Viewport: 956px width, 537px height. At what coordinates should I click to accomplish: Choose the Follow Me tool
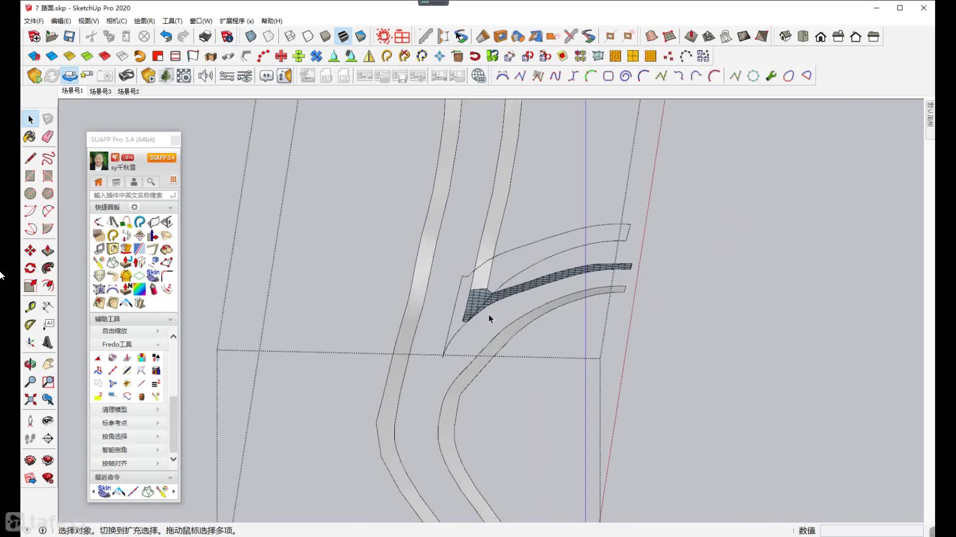pos(48,268)
